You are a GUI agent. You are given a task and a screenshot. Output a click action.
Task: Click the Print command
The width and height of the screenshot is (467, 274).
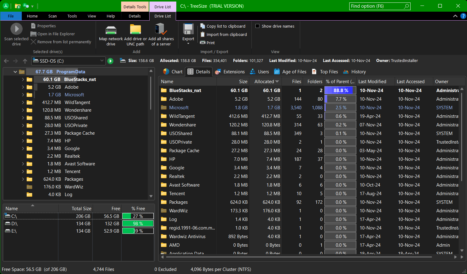207,43
